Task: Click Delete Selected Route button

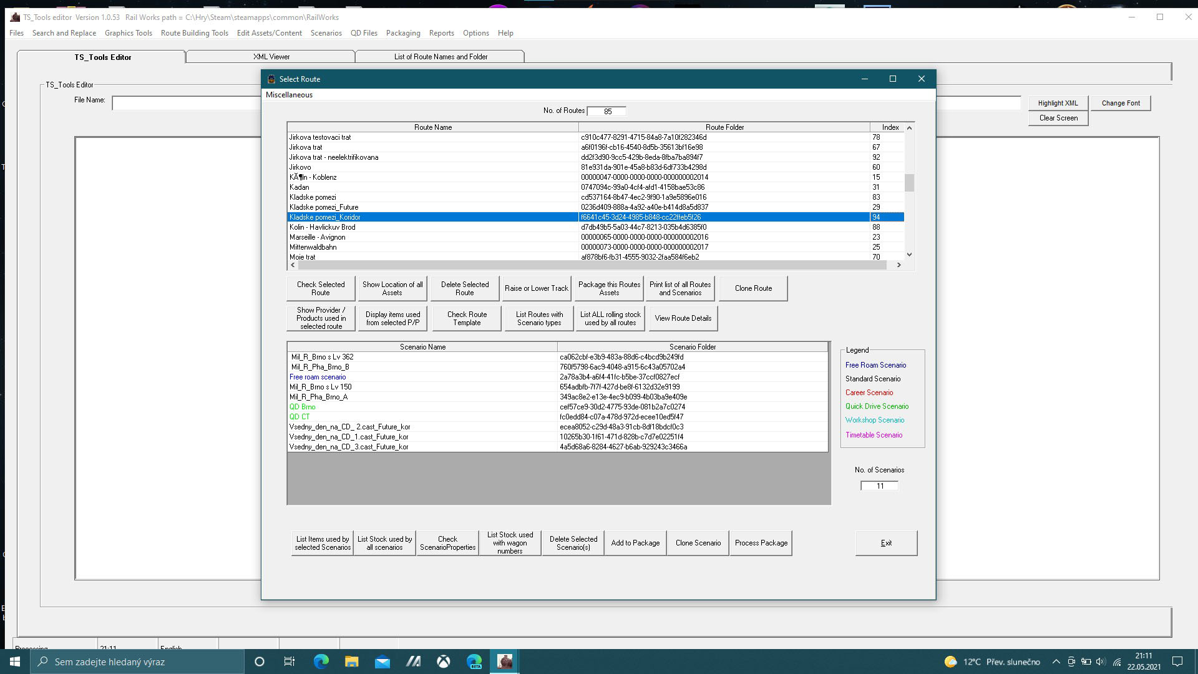Action: pyautogui.click(x=465, y=288)
